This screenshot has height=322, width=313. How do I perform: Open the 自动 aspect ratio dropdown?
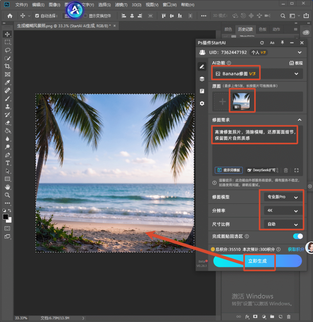[283, 224]
